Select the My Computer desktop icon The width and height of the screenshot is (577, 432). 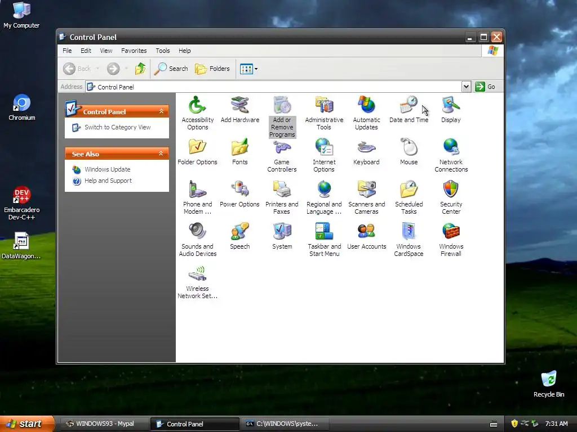pos(21,15)
